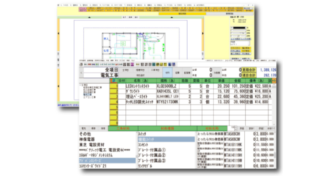
Task: Select the highlighted アドバンスシリーズ entry
Action: [x=108, y=161]
